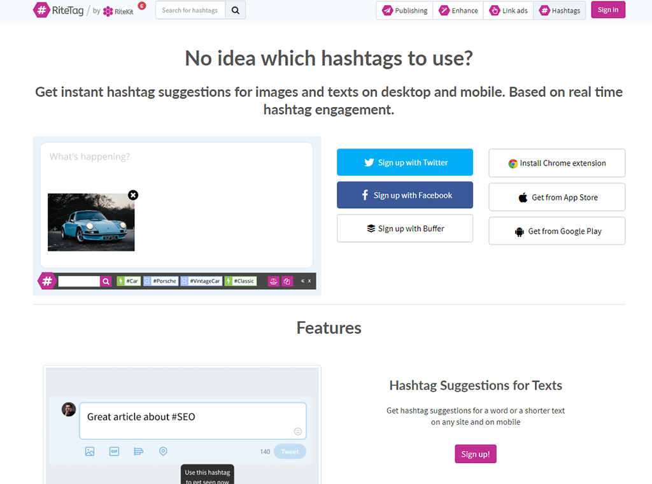The image size is (652, 484).
Task: Click the pink magnifier in hashtag bar
Action: (x=106, y=281)
